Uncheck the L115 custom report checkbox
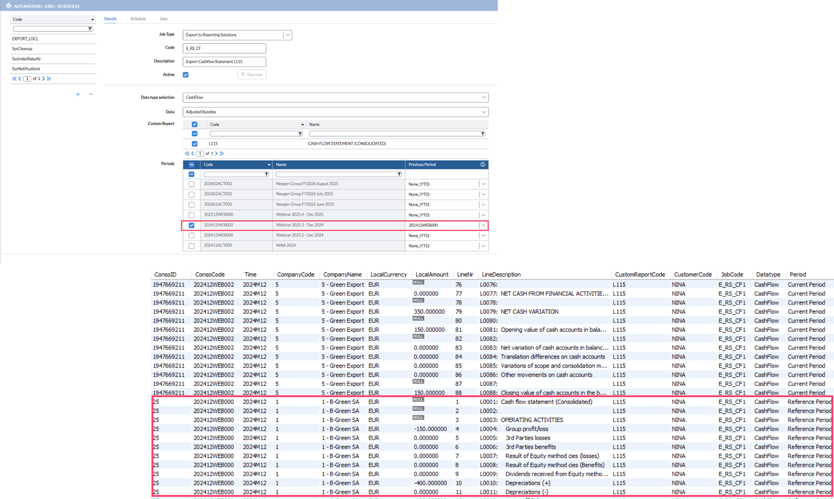This screenshot has width=834, height=499. [x=194, y=144]
